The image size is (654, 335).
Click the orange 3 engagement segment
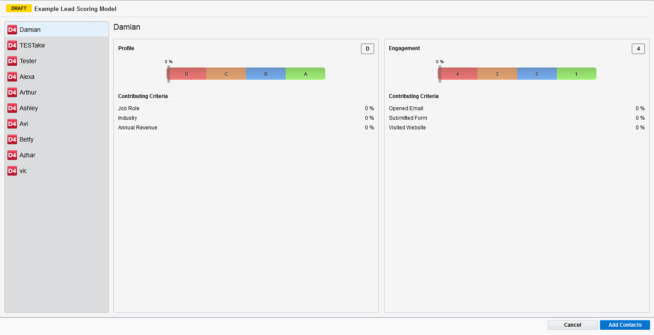pyautogui.click(x=497, y=74)
